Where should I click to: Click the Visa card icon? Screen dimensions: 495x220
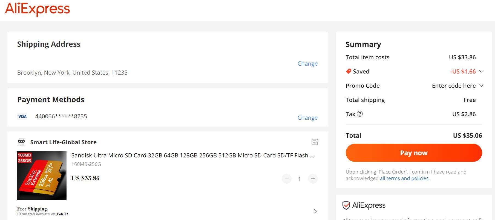[22, 116]
